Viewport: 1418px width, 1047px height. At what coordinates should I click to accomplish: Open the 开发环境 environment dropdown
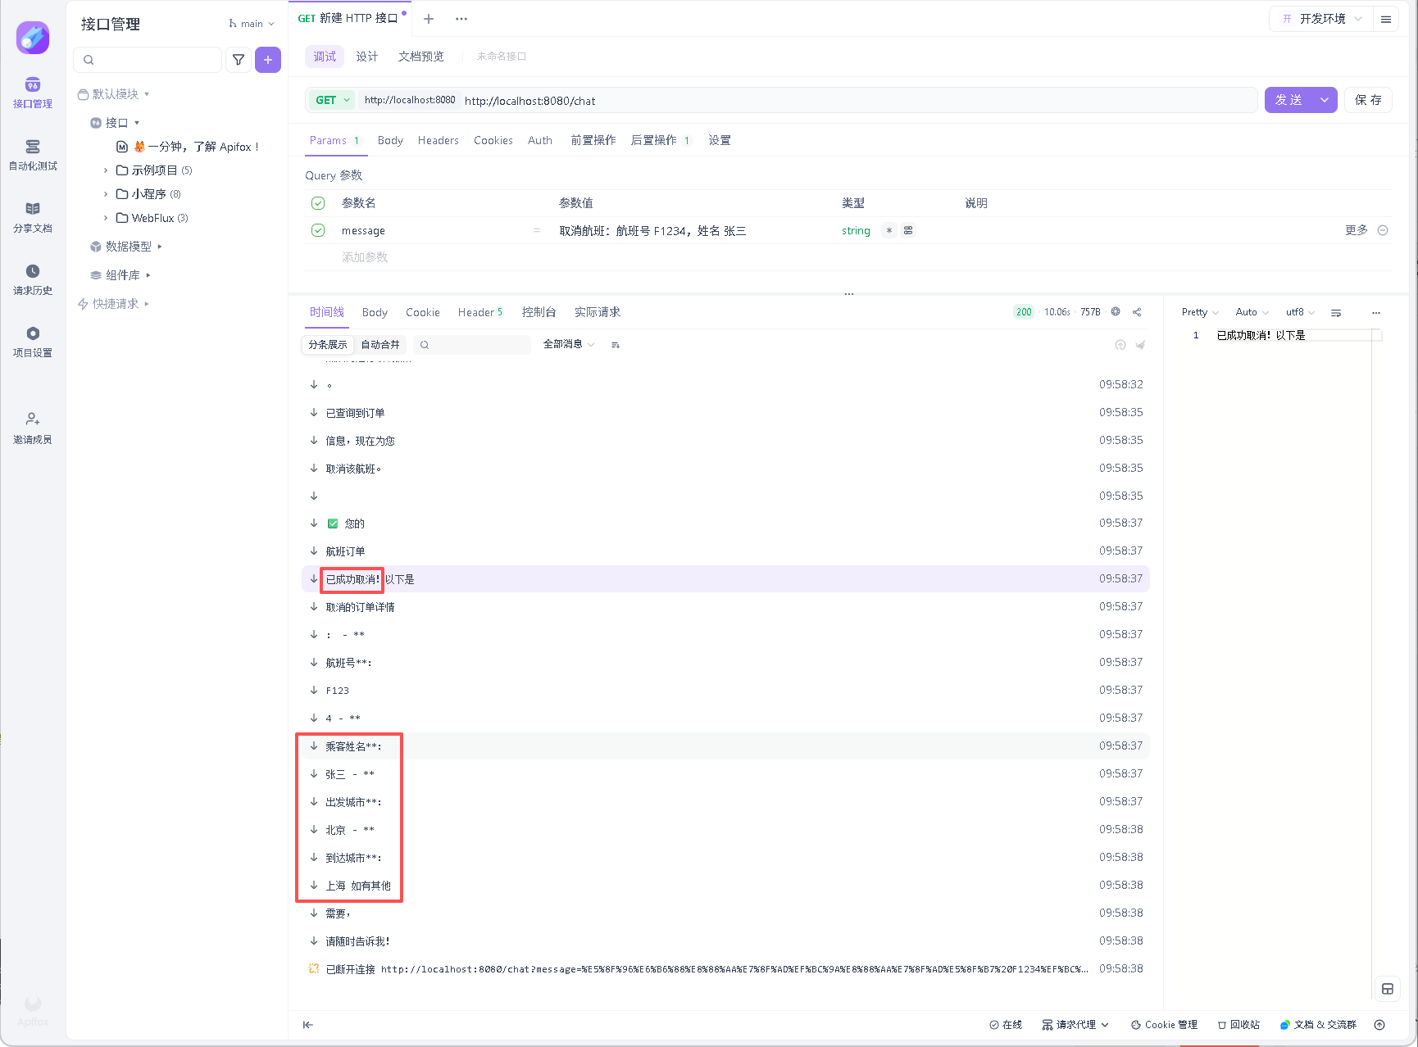tap(1320, 19)
